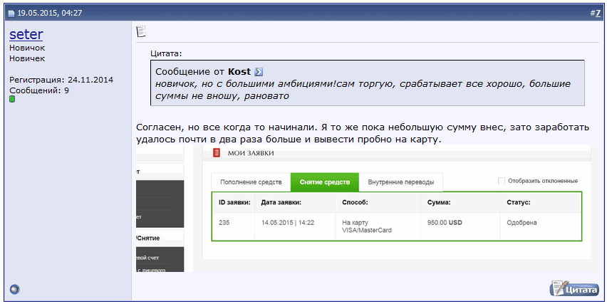Image resolution: width=607 pixels, height=304 pixels.
Task: Click the МОИ ЗАЯВКИ heading
Action: (x=251, y=153)
